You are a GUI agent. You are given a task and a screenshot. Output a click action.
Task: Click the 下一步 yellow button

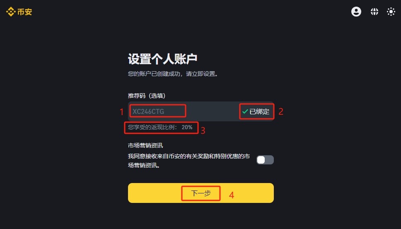[201, 193]
